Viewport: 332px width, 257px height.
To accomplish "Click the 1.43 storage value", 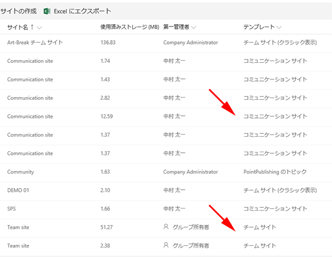I will [105, 79].
